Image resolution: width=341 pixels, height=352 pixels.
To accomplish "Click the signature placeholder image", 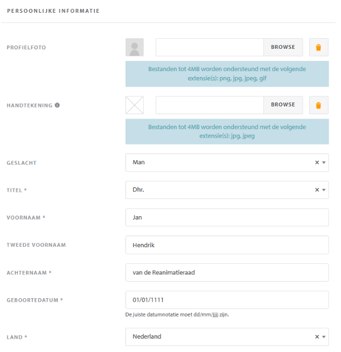I will (134, 105).
